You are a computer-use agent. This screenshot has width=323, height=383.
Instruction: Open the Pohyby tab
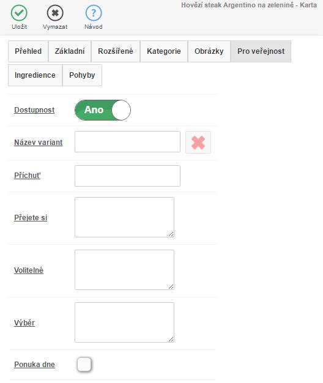[x=82, y=75]
